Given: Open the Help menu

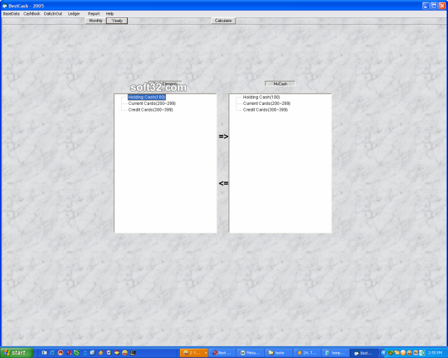Looking at the screenshot, I should 110,14.
